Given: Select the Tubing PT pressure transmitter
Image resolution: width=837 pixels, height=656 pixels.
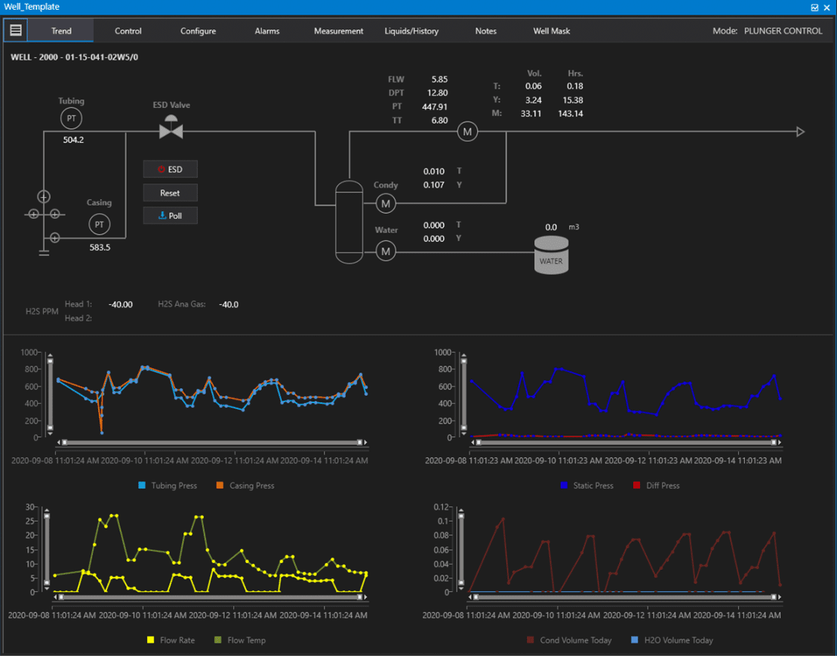Looking at the screenshot, I should click(71, 118).
